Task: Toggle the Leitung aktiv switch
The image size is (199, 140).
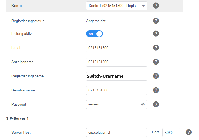Action: pos(95,34)
